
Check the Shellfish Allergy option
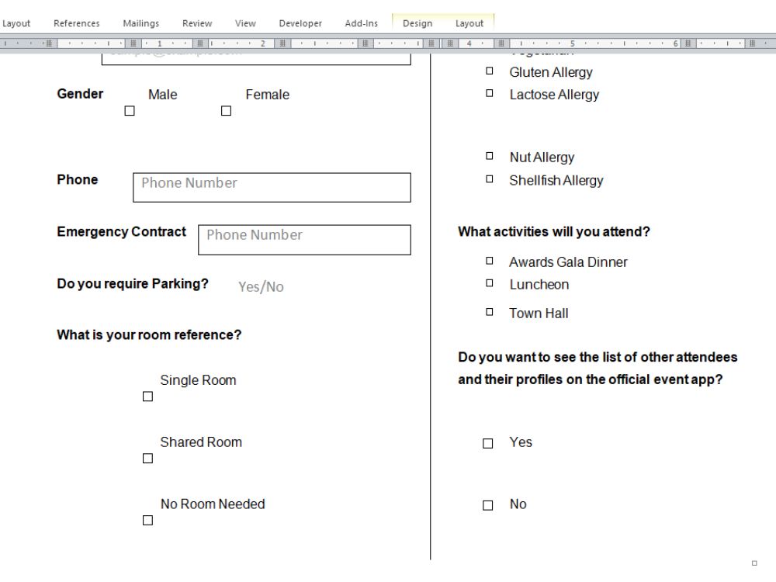[x=489, y=178]
